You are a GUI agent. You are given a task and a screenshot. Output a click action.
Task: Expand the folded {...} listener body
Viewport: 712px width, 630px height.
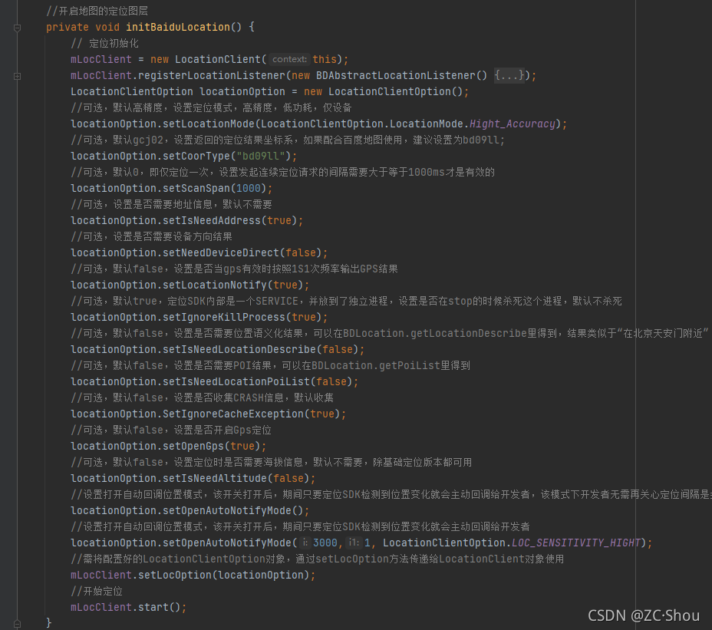pyautogui.click(x=509, y=75)
